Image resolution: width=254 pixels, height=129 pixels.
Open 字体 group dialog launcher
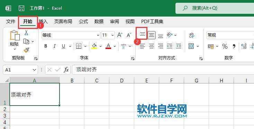pyautogui.click(x=133, y=59)
